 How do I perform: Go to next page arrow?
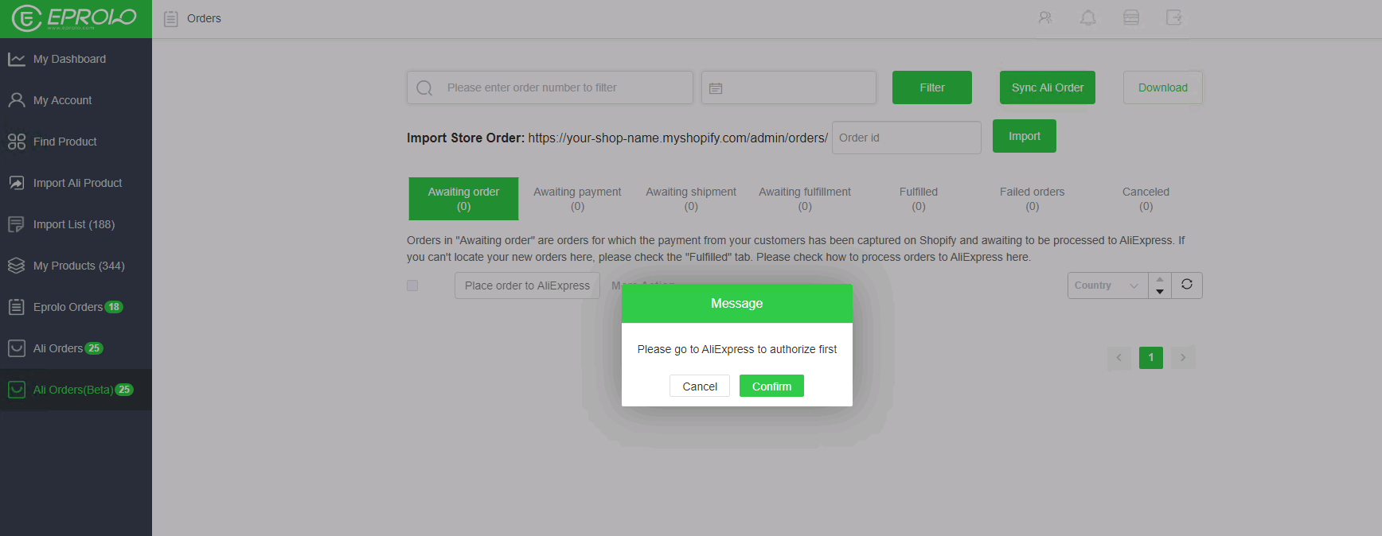1183,358
